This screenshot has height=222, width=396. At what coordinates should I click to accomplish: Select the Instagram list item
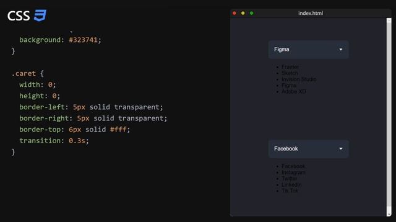pos(293,173)
